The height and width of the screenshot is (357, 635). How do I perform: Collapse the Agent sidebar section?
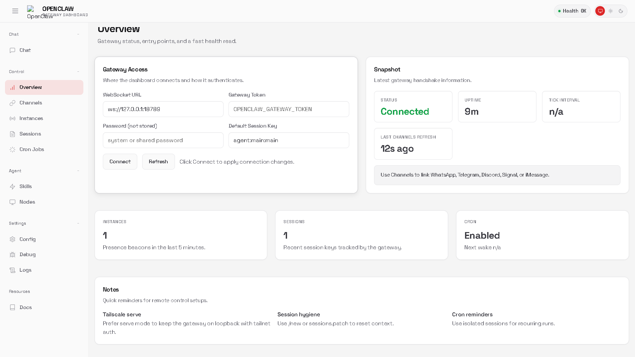click(78, 171)
